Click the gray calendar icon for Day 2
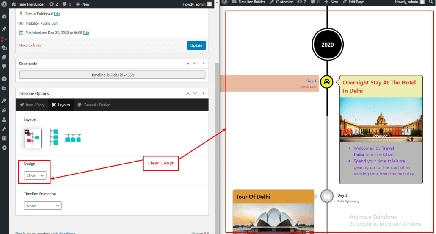Screen dimensions: 436x234 [327, 196]
